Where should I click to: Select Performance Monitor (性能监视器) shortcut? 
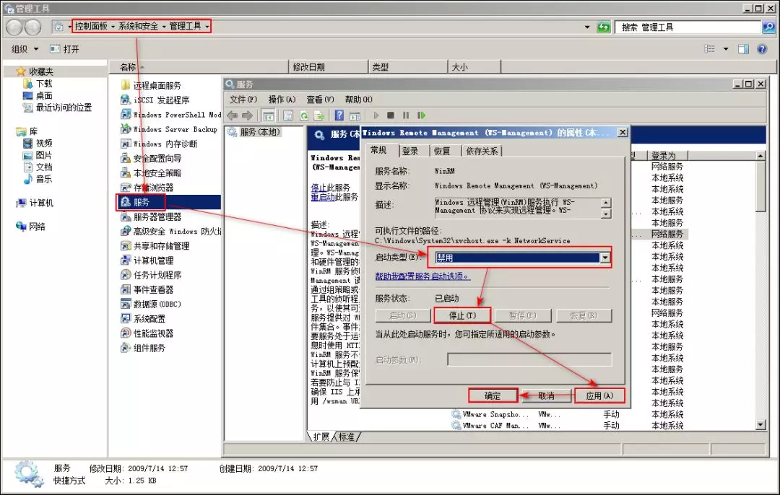[153, 333]
